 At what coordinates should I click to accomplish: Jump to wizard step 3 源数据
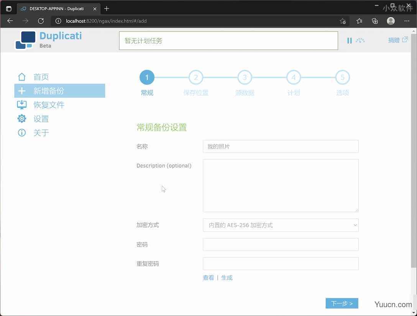click(245, 77)
